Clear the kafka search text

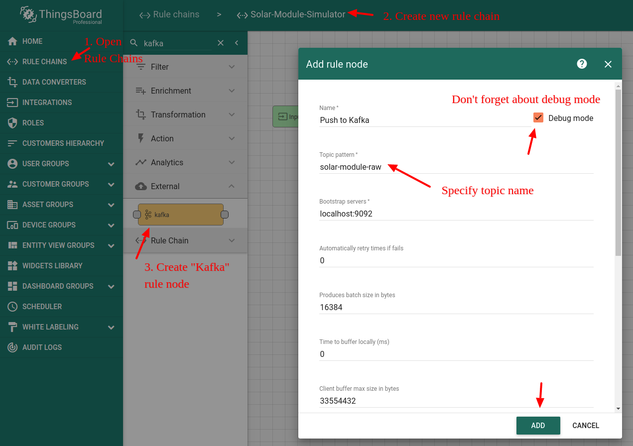tap(221, 43)
